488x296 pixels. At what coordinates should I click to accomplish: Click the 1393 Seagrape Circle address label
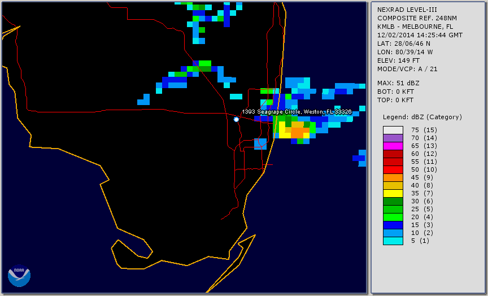tap(297, 112)
